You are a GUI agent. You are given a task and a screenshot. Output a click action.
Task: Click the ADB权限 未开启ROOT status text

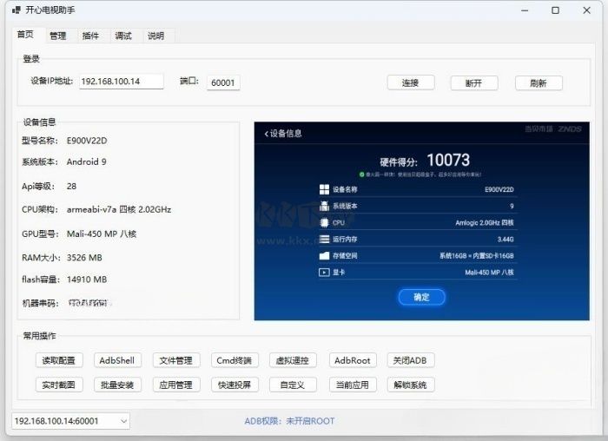click(x=289, y=421)
